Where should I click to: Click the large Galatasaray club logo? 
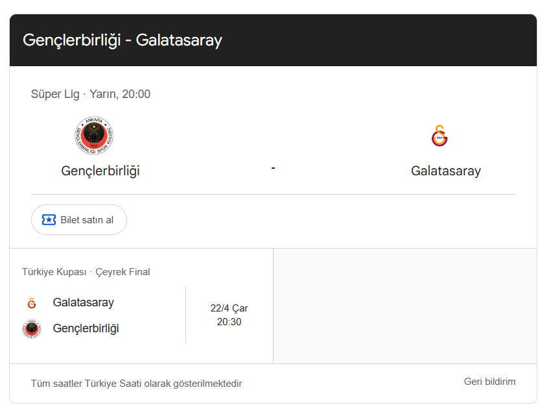pos(440,136)
